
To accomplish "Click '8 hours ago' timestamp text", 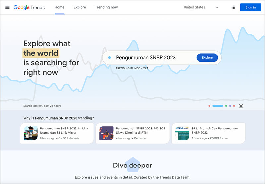I will pos(48,138).
